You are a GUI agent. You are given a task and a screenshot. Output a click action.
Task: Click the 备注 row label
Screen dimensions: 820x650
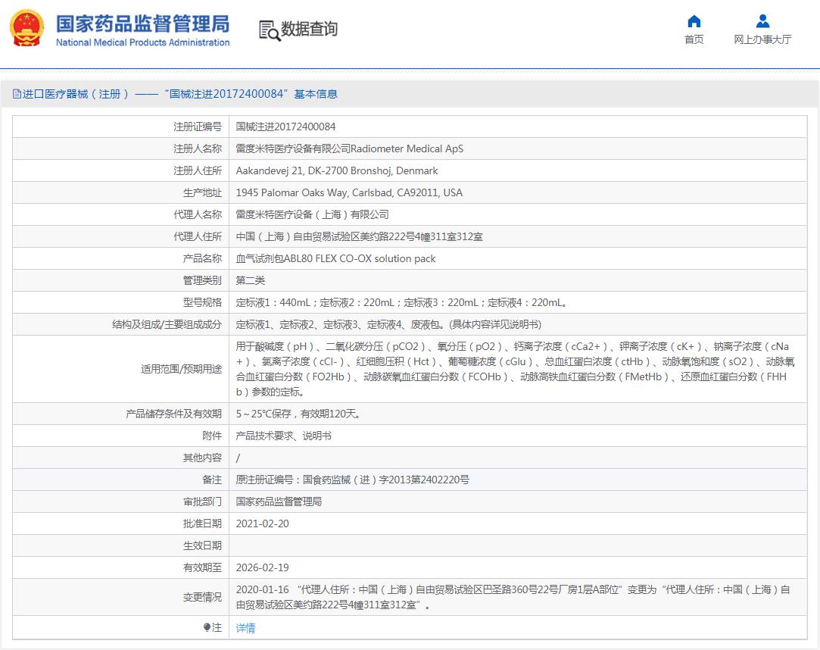[x=212, y=480]
